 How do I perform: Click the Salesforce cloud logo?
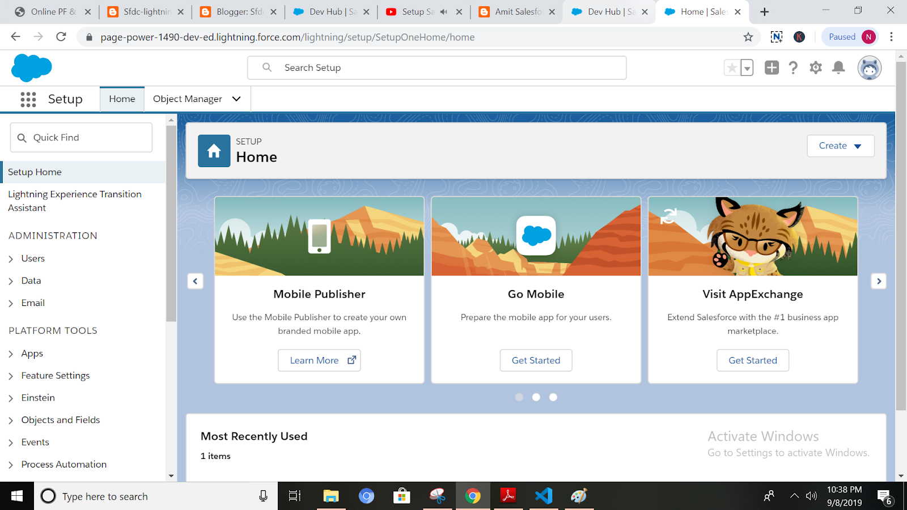[31, 67]
